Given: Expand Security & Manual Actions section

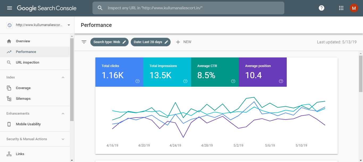Looking at the screenshot, I should pos(63,139).
